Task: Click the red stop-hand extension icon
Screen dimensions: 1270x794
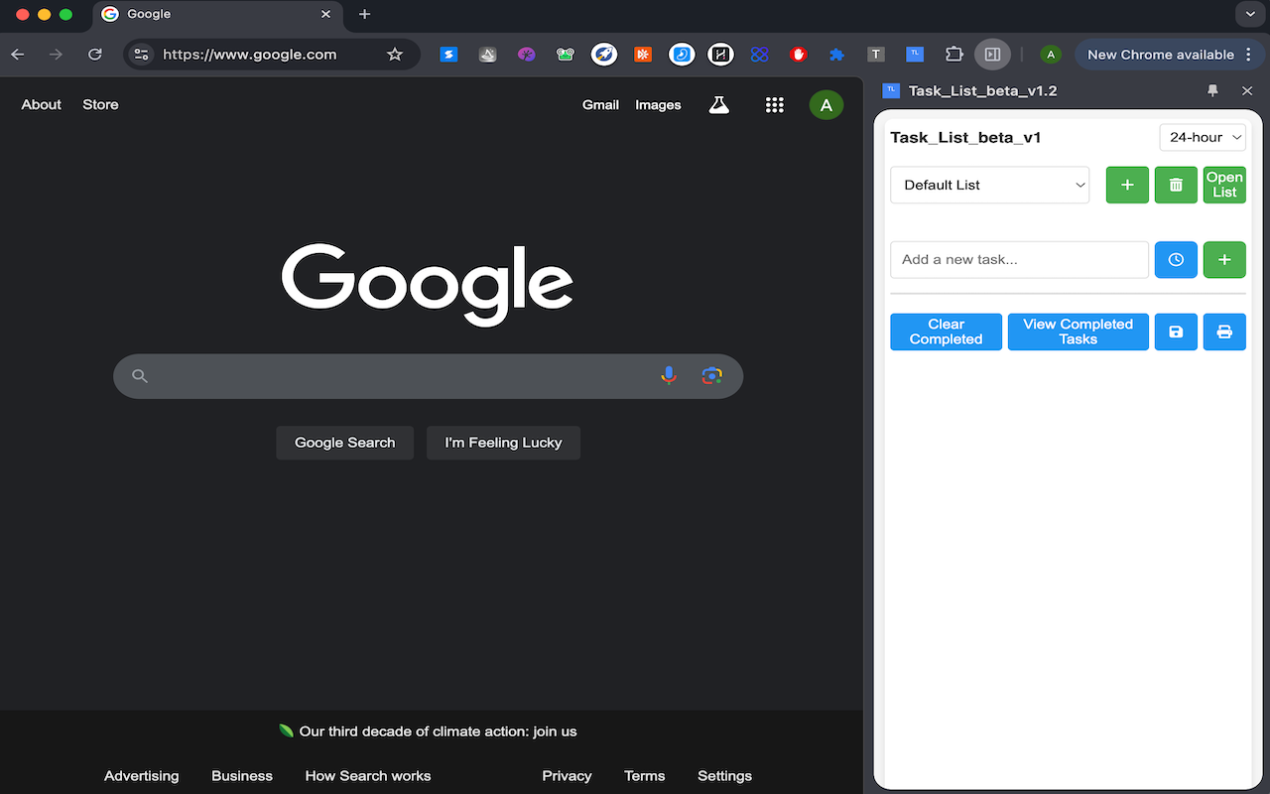Action: (799, 55)
